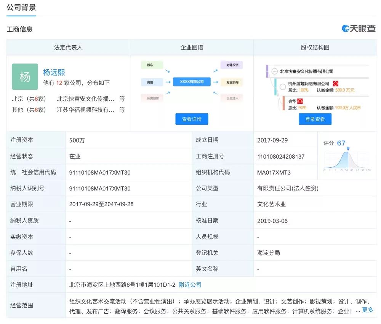Click industry value 文化艺术业
This screenshot has height=324, width=381.
click(x=271, y=204)
